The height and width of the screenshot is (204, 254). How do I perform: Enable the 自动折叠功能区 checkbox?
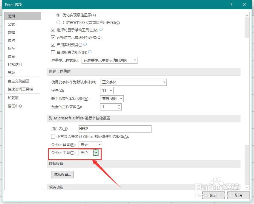(53, 52)
